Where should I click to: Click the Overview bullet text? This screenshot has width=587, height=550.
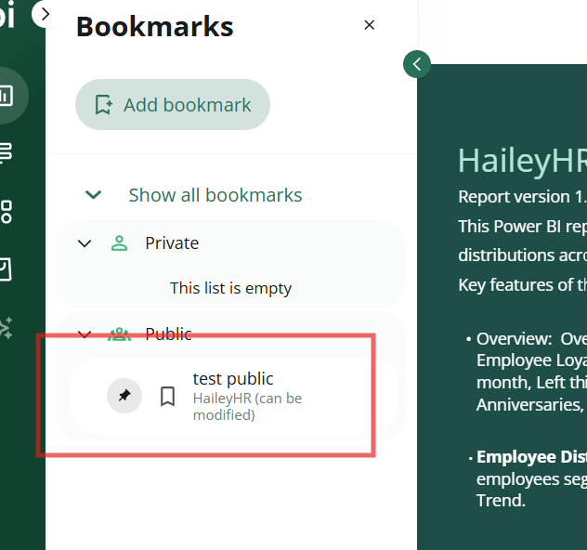point(531,372)
